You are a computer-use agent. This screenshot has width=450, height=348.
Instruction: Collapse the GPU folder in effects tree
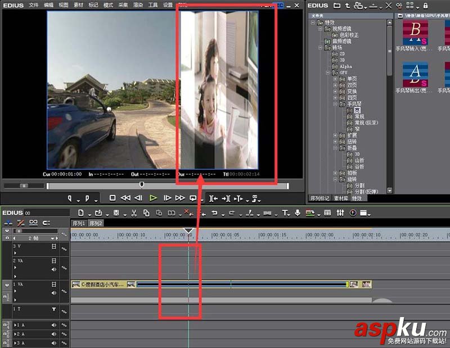click(328, 73)
